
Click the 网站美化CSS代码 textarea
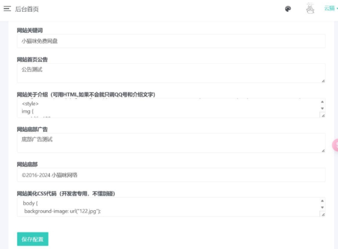coord(168,207)
